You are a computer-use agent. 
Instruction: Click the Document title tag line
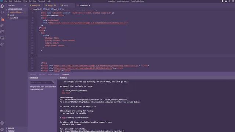(53, 15)
